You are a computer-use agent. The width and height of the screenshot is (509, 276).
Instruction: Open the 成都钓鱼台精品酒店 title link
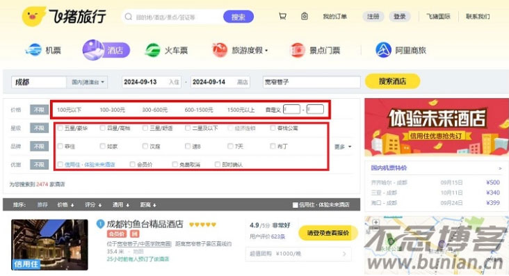point(145,224)
